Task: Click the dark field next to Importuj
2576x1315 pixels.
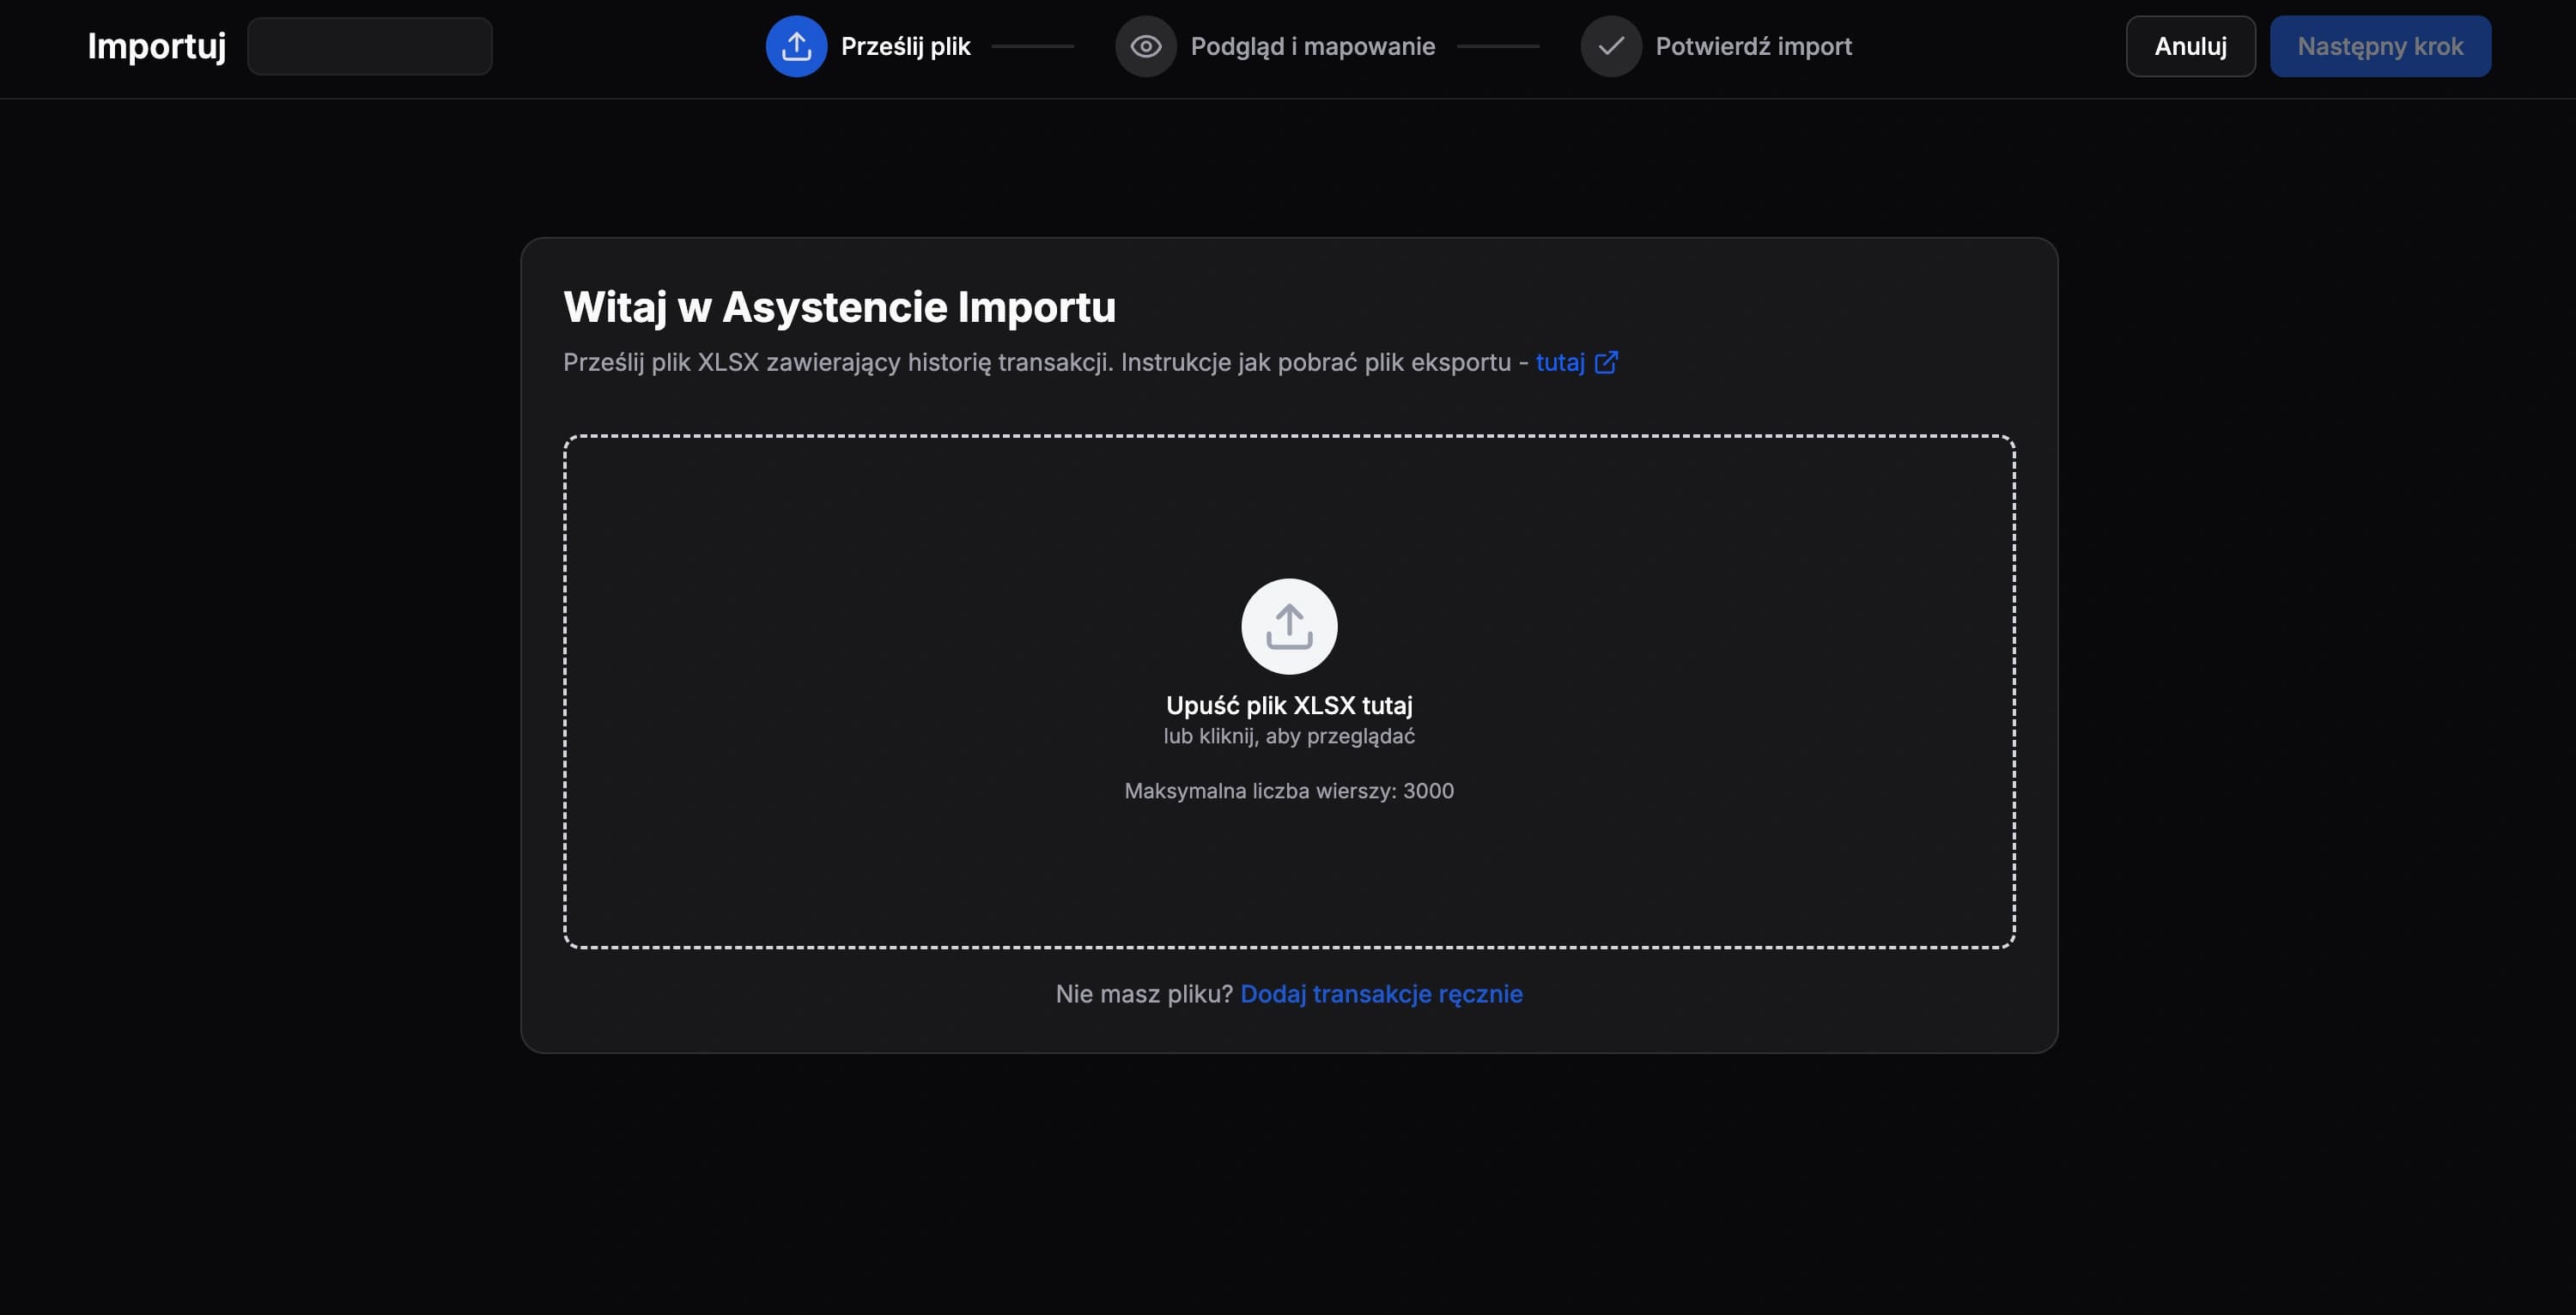Action: tap(369, 46)
